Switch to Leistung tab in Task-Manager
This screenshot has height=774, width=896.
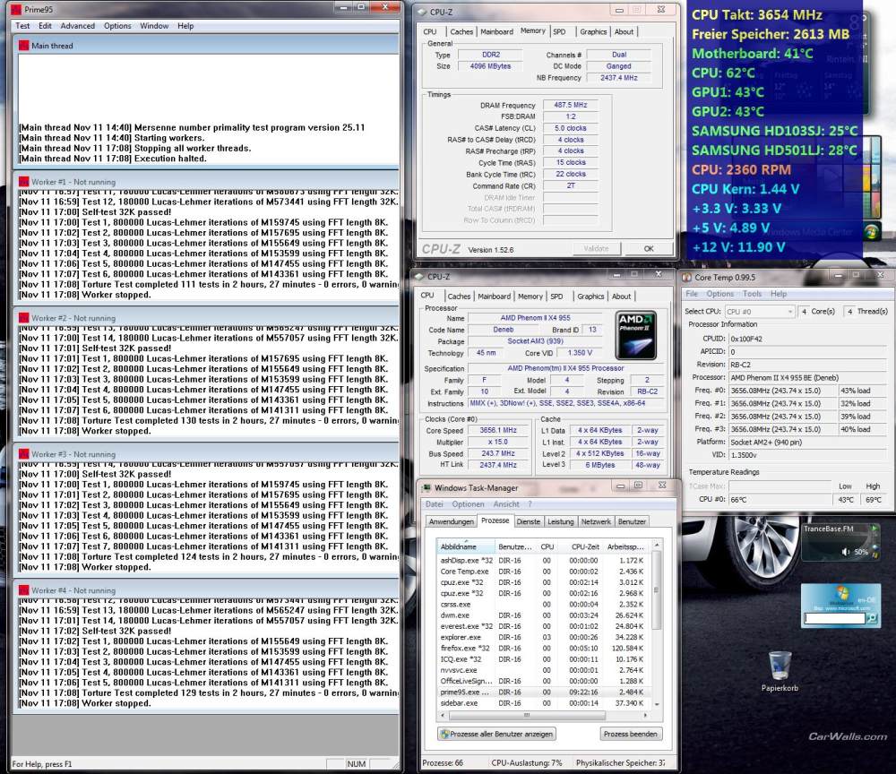coord(561,522)
